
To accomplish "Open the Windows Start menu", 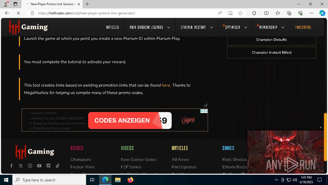I will tap(6, 180).
